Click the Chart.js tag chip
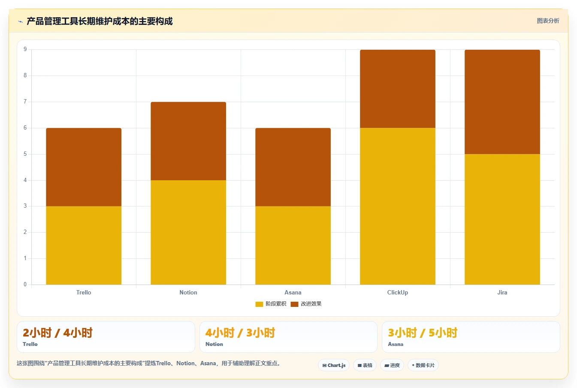 334,365
